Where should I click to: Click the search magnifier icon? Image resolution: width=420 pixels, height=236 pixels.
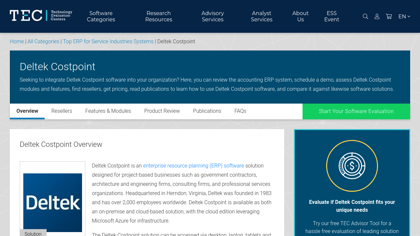click(x=365, y=16)
